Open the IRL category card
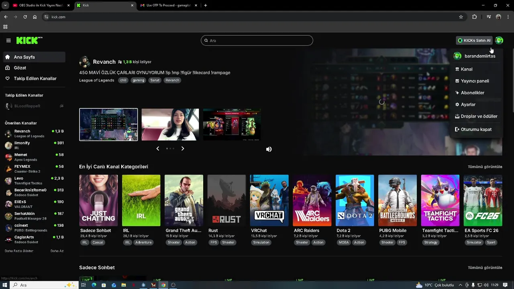 (141, 200)
